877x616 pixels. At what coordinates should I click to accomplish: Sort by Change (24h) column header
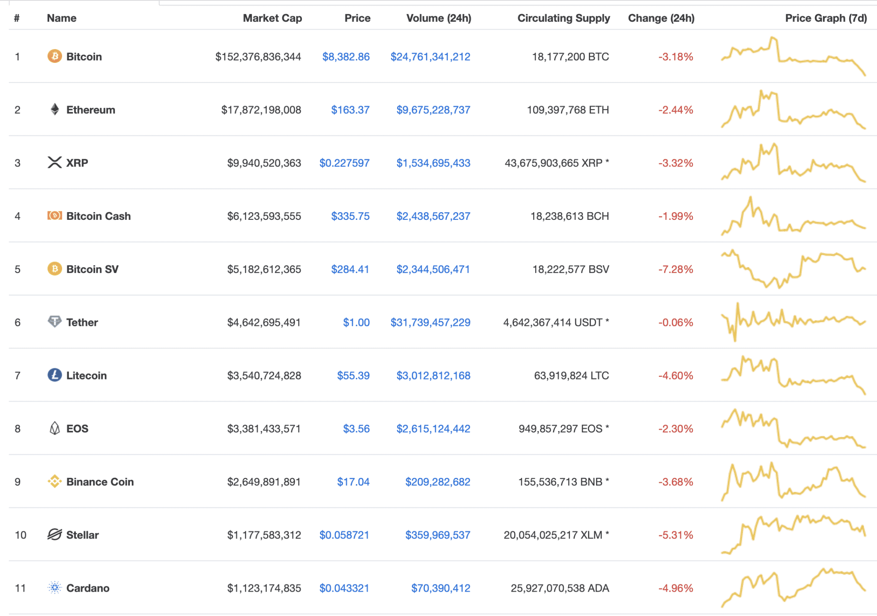661,18
